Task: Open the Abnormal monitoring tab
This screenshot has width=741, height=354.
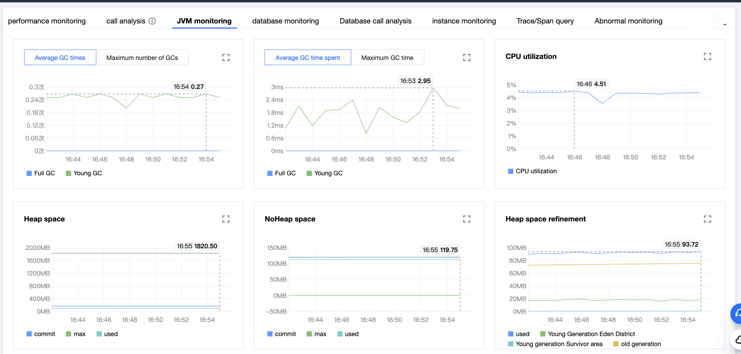Action: pyautogui.click(x=628, y=21)
